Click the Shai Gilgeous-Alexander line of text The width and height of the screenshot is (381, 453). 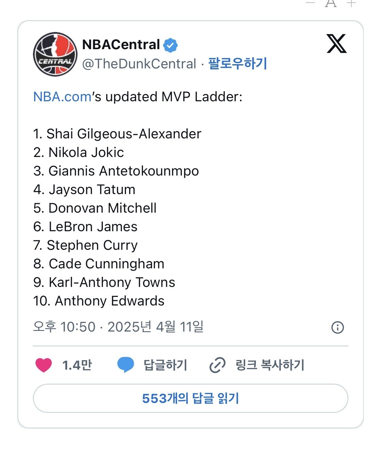pos(117,134)
